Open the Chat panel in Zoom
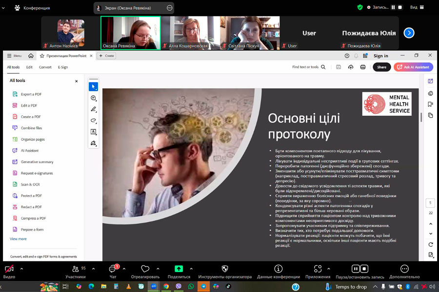The width and height of the screenshot is (439, 292). (x=113, y=269)
